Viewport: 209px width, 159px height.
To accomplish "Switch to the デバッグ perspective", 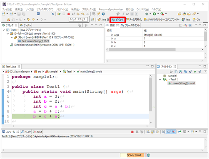I will click(x=117, y=20).
